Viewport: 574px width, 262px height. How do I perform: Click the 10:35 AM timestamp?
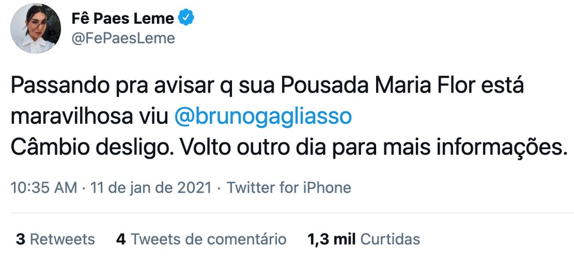click(x=44, y=187)
